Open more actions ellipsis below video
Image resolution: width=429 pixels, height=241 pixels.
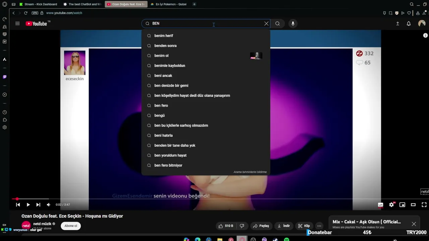(x=319, y=226)
